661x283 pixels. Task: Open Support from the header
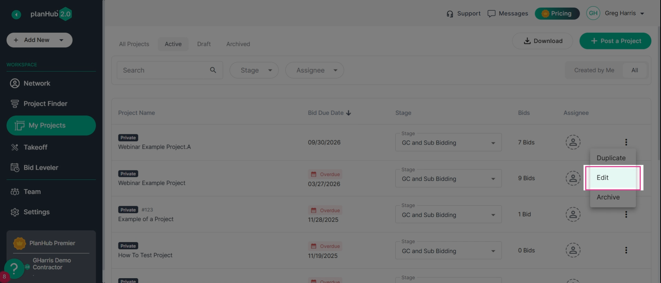pyautogui.click(x=463, y=13)
